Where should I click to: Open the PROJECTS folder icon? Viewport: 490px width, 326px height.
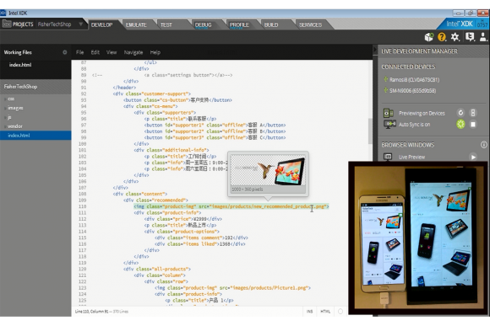(x=7, y=24)
